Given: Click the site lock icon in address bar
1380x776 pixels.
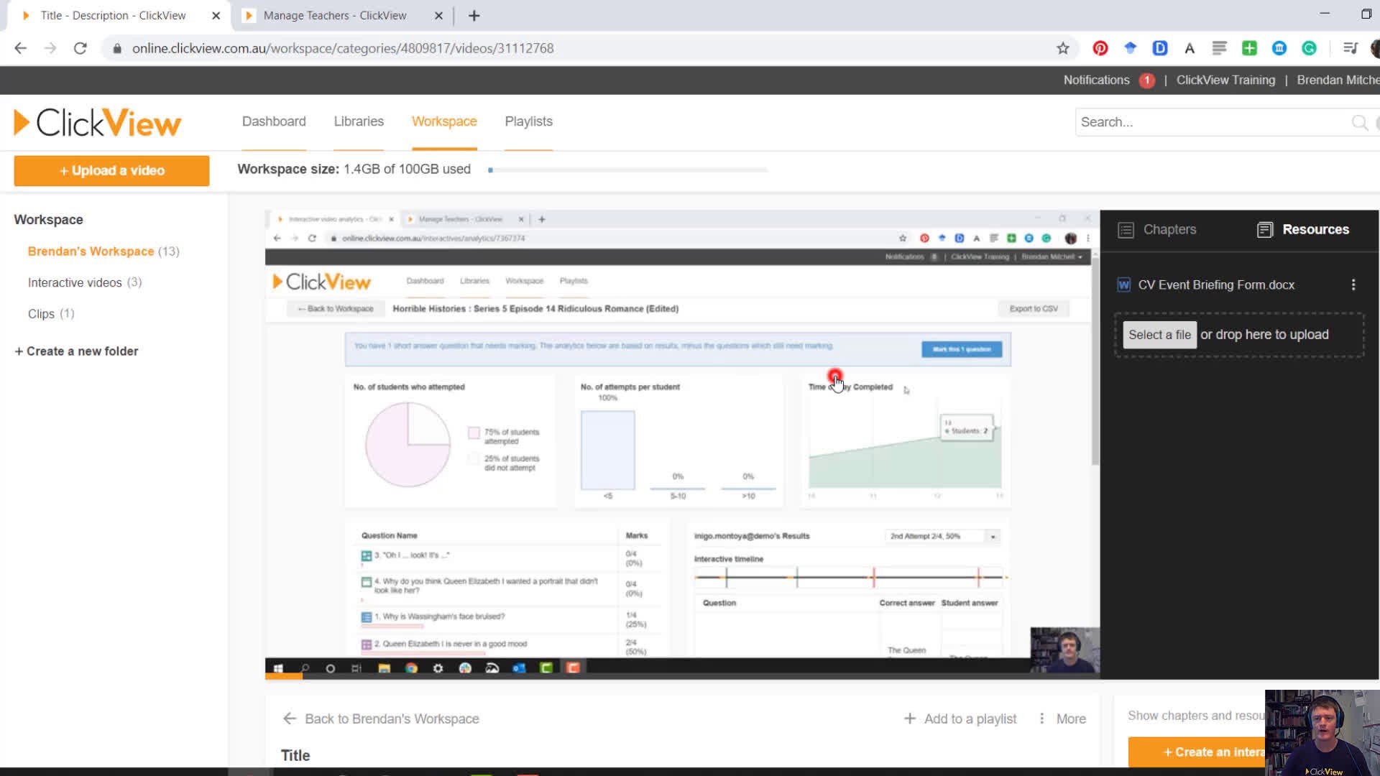Looking at the screenshot, I should (x=117, y=48).
